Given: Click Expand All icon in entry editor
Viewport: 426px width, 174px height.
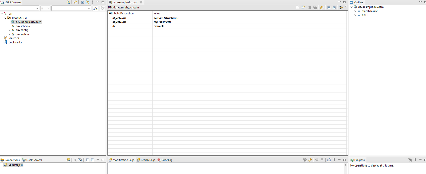Looking at the screenshot, I should pos(329,7).
